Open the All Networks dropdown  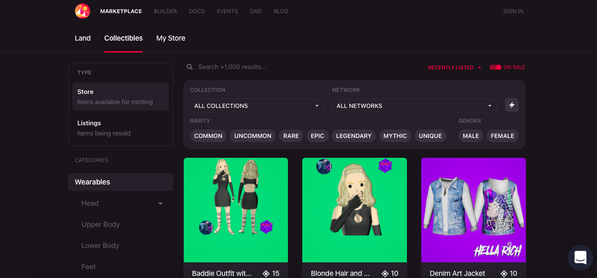coord(415,106)
